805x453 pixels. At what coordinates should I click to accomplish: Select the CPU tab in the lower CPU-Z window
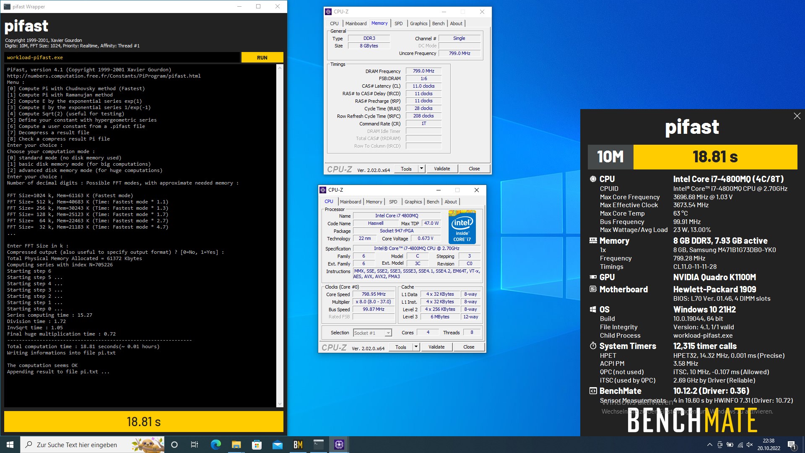329,201
